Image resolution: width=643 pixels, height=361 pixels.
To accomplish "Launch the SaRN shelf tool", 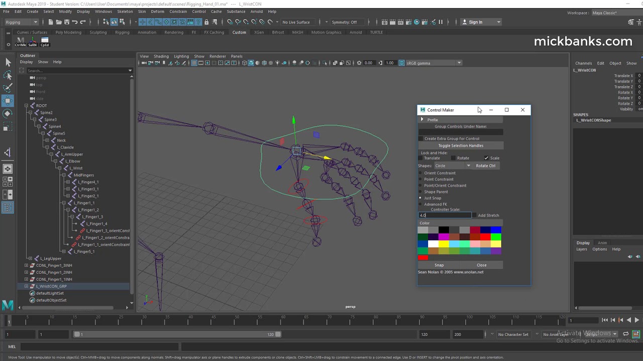I will click(x=33, y=41).
